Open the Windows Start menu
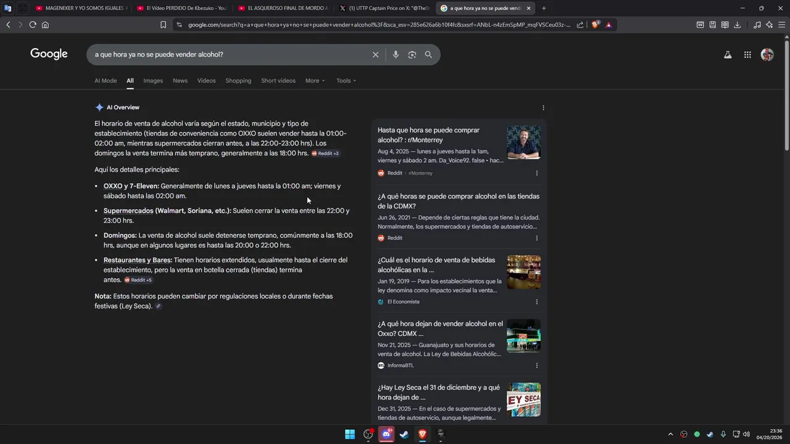The image size is (790, 444). point(350,434)
